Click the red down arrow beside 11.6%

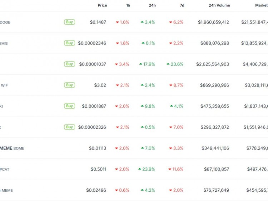pyautogui.click(x=170, y=169)
